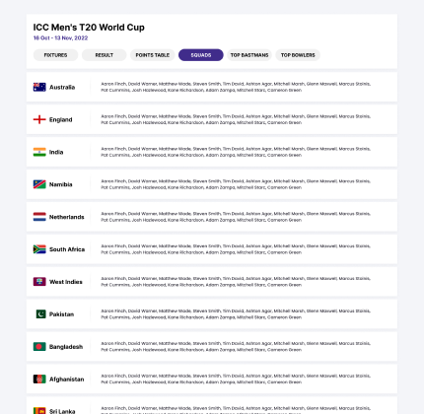Open the Fixtures tab

click(55, 55)
